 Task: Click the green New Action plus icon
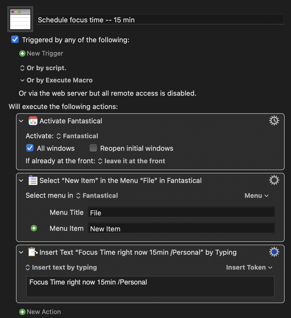[22, 312]
